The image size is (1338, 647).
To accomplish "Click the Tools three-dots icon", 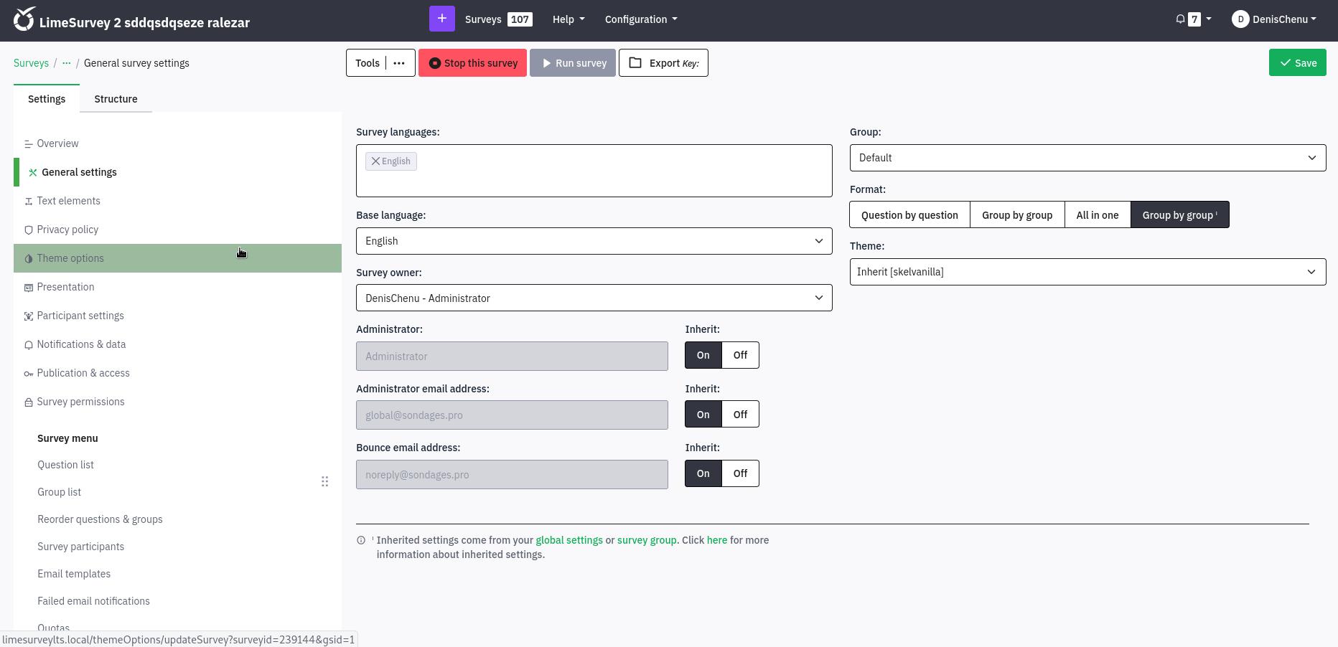I will tap(399, 63).
